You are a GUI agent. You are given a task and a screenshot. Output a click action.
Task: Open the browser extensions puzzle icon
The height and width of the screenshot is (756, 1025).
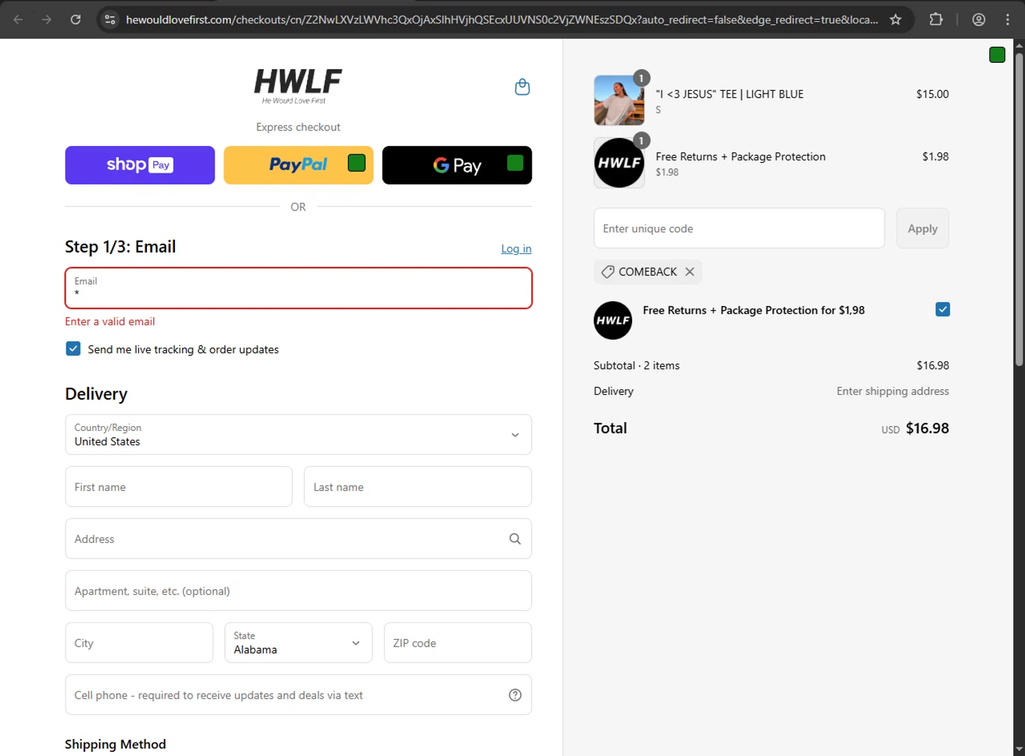pos(936,19)
